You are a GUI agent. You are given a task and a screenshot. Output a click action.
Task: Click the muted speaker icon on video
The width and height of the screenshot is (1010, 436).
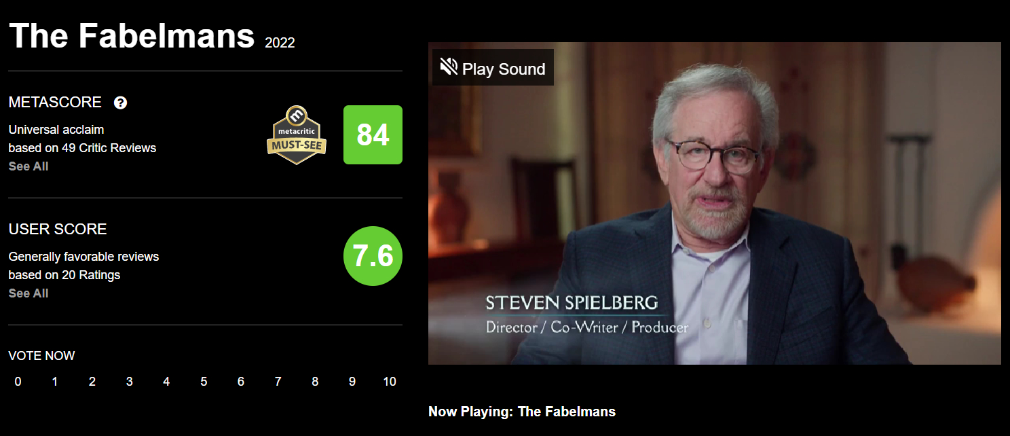pyautogui.click(x=449, y=67)
